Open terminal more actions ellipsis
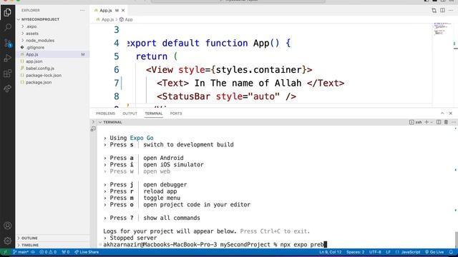The height and width of the screenshot is (257, 458). click(x=454, y=122)
